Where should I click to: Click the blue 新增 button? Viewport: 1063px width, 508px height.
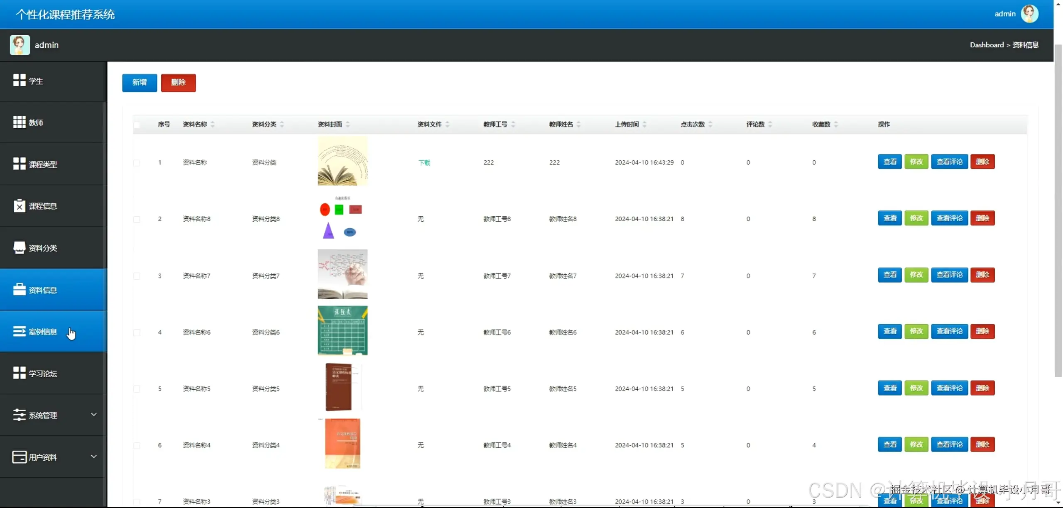[140, 83]
